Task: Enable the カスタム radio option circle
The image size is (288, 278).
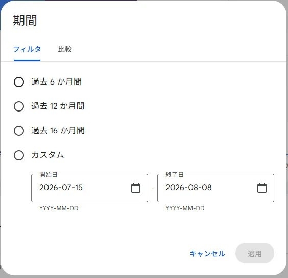Action: (19, 155)
